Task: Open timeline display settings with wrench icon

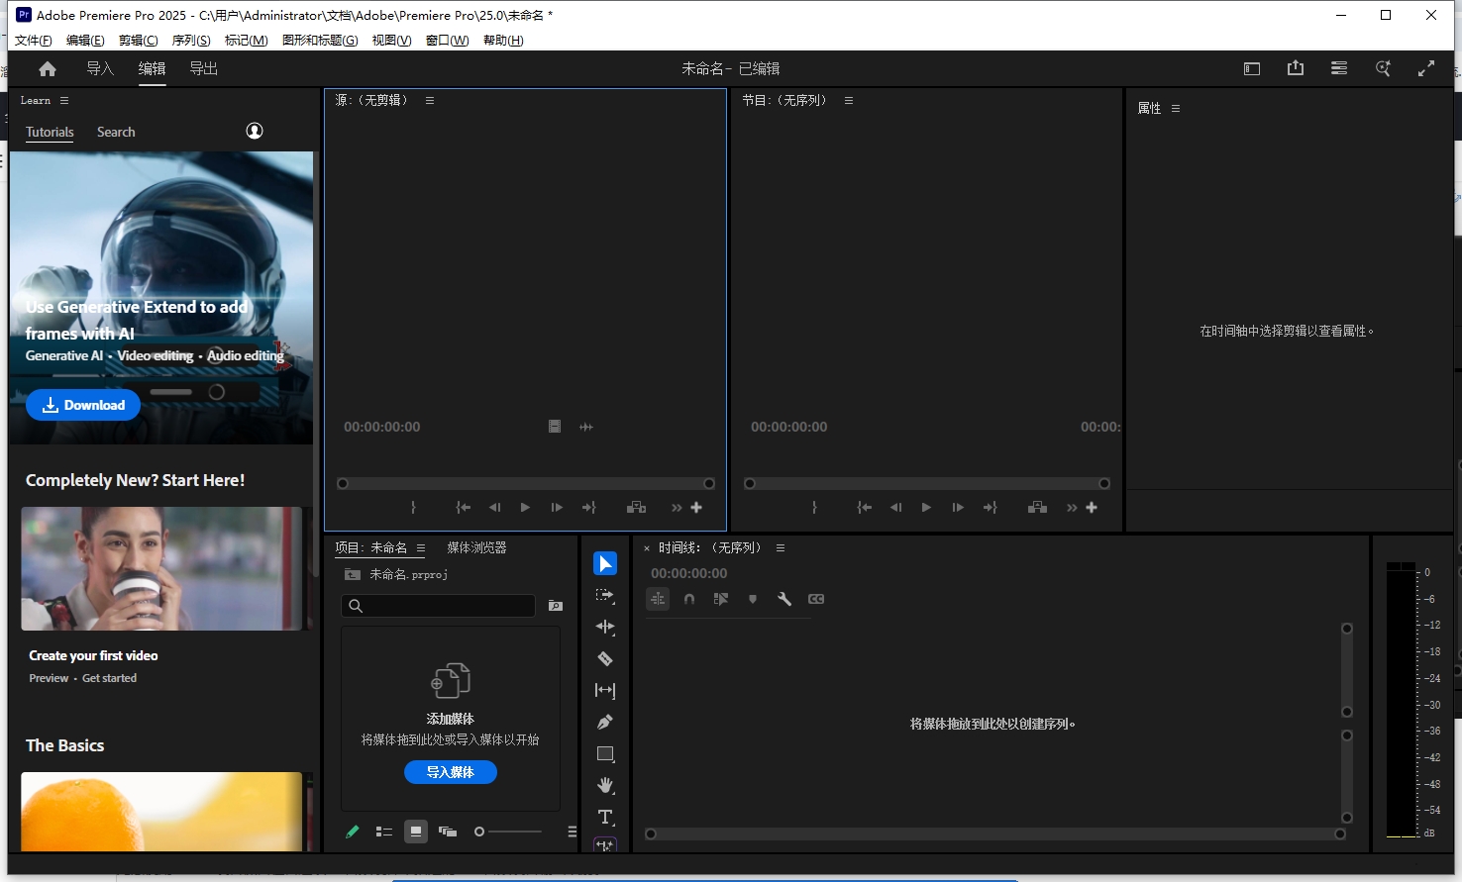Action: 784,599
